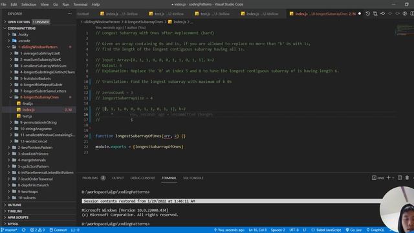Image resolution: width=414 pixels, height=233 pixels.
Task: Switch to the Problems panel tab
Action: [90, 178]
